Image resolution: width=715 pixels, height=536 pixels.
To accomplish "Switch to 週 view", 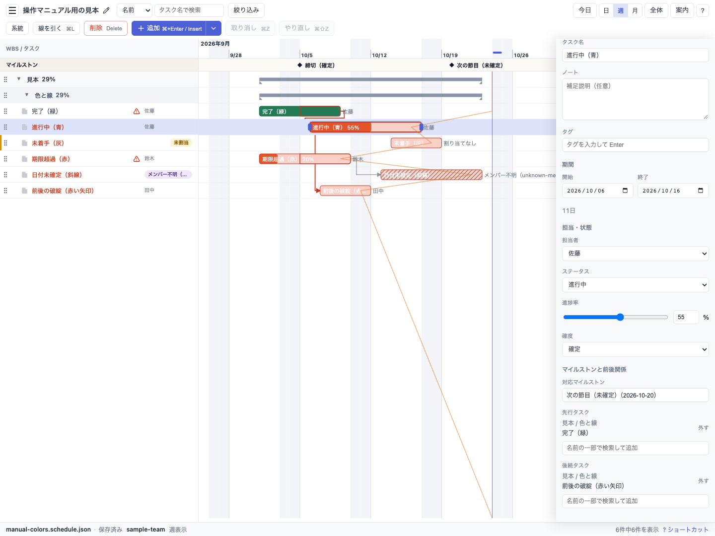I will (621, 10).
